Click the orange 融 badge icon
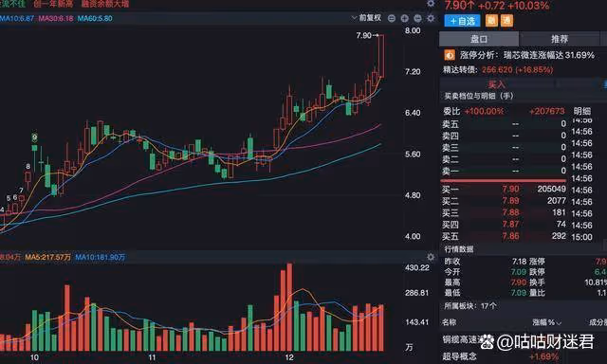Viewport: 607px width, 364px height. [x=491, y=21]
